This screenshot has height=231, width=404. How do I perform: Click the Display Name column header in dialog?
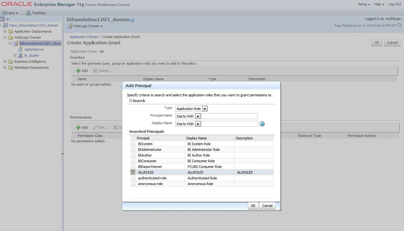pyautogui.click(x=209, y=138)
